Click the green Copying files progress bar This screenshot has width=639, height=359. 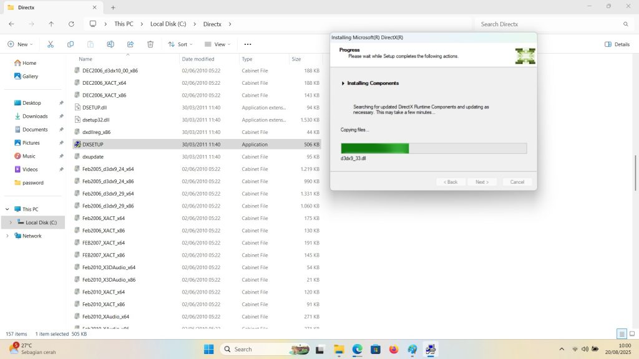coord(434,148)
